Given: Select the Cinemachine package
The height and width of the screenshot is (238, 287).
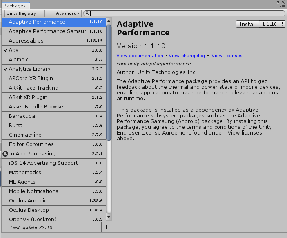Looking at the screenshot, I should coord(53,135).
